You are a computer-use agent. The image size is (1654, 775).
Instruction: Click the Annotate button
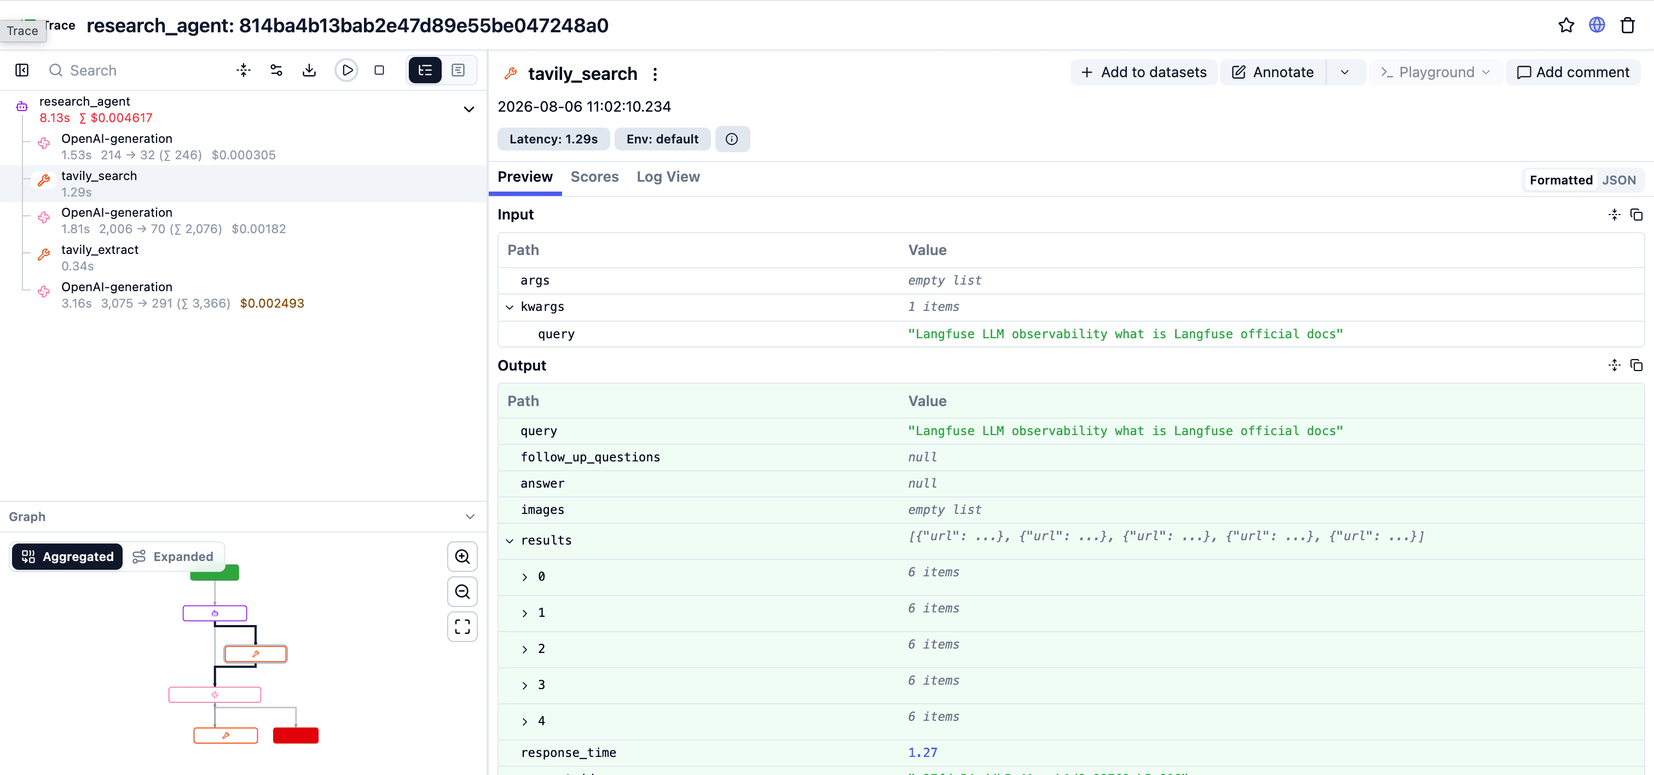pyautogui.click(x=1273, y=73)
